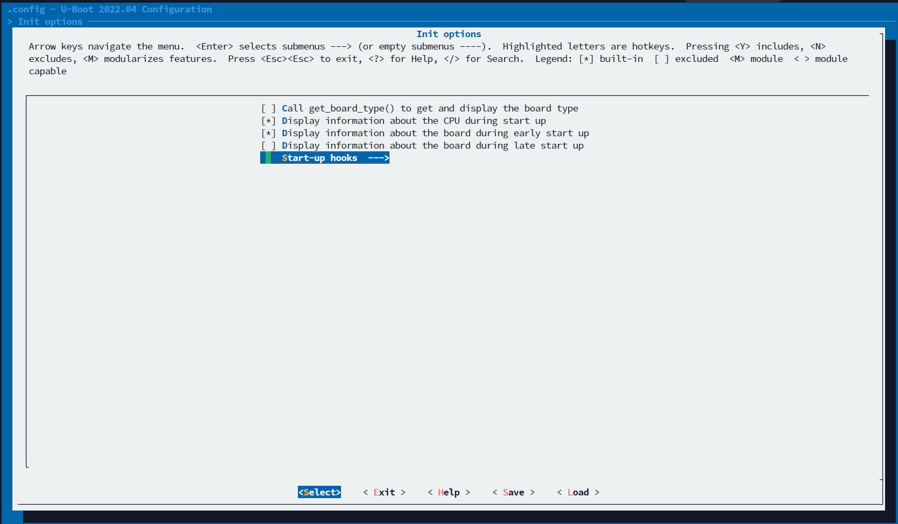The image size is (898, 524).
Task: Click the Load button
Action: tap(578, 492)
